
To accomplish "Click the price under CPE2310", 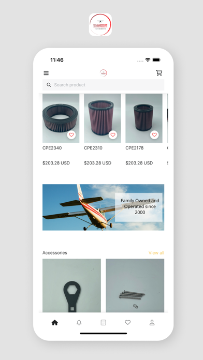I will point(97,163).
